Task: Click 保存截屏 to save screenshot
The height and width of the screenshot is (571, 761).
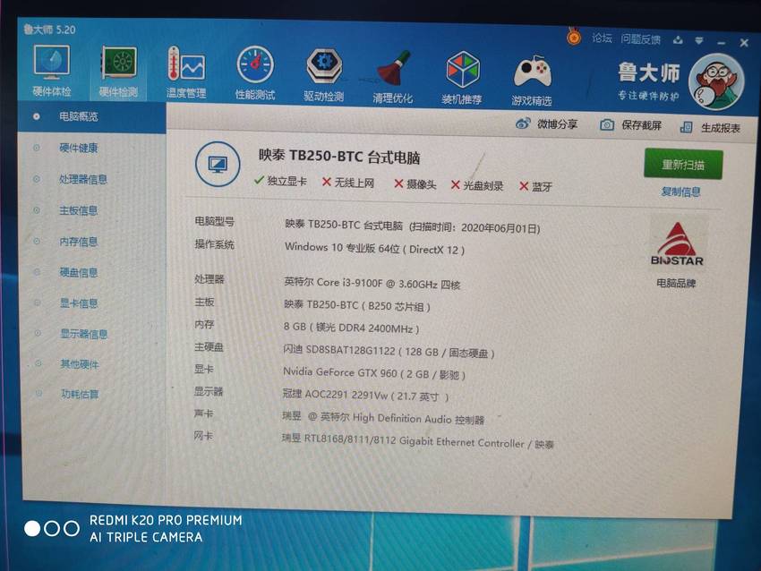Action: tap(642, 125)
